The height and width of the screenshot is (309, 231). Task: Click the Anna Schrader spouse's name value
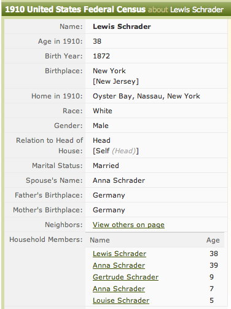119,180
